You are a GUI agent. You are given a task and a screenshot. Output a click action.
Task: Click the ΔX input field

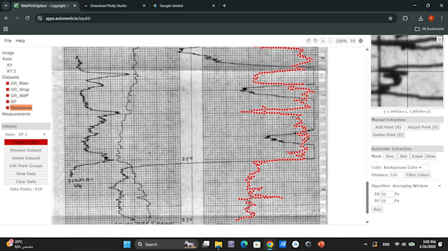click(x=387, y=194)
